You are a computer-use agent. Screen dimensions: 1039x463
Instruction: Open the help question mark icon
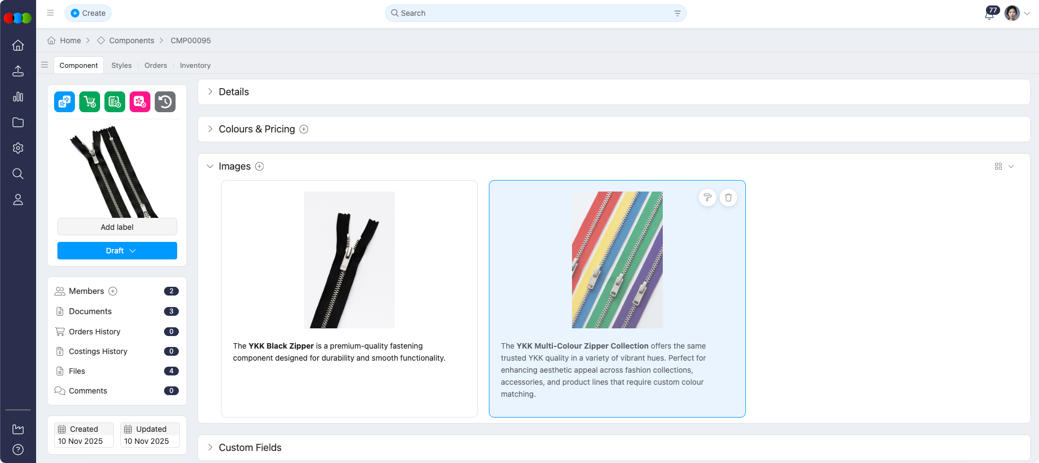tap(18, 450)
